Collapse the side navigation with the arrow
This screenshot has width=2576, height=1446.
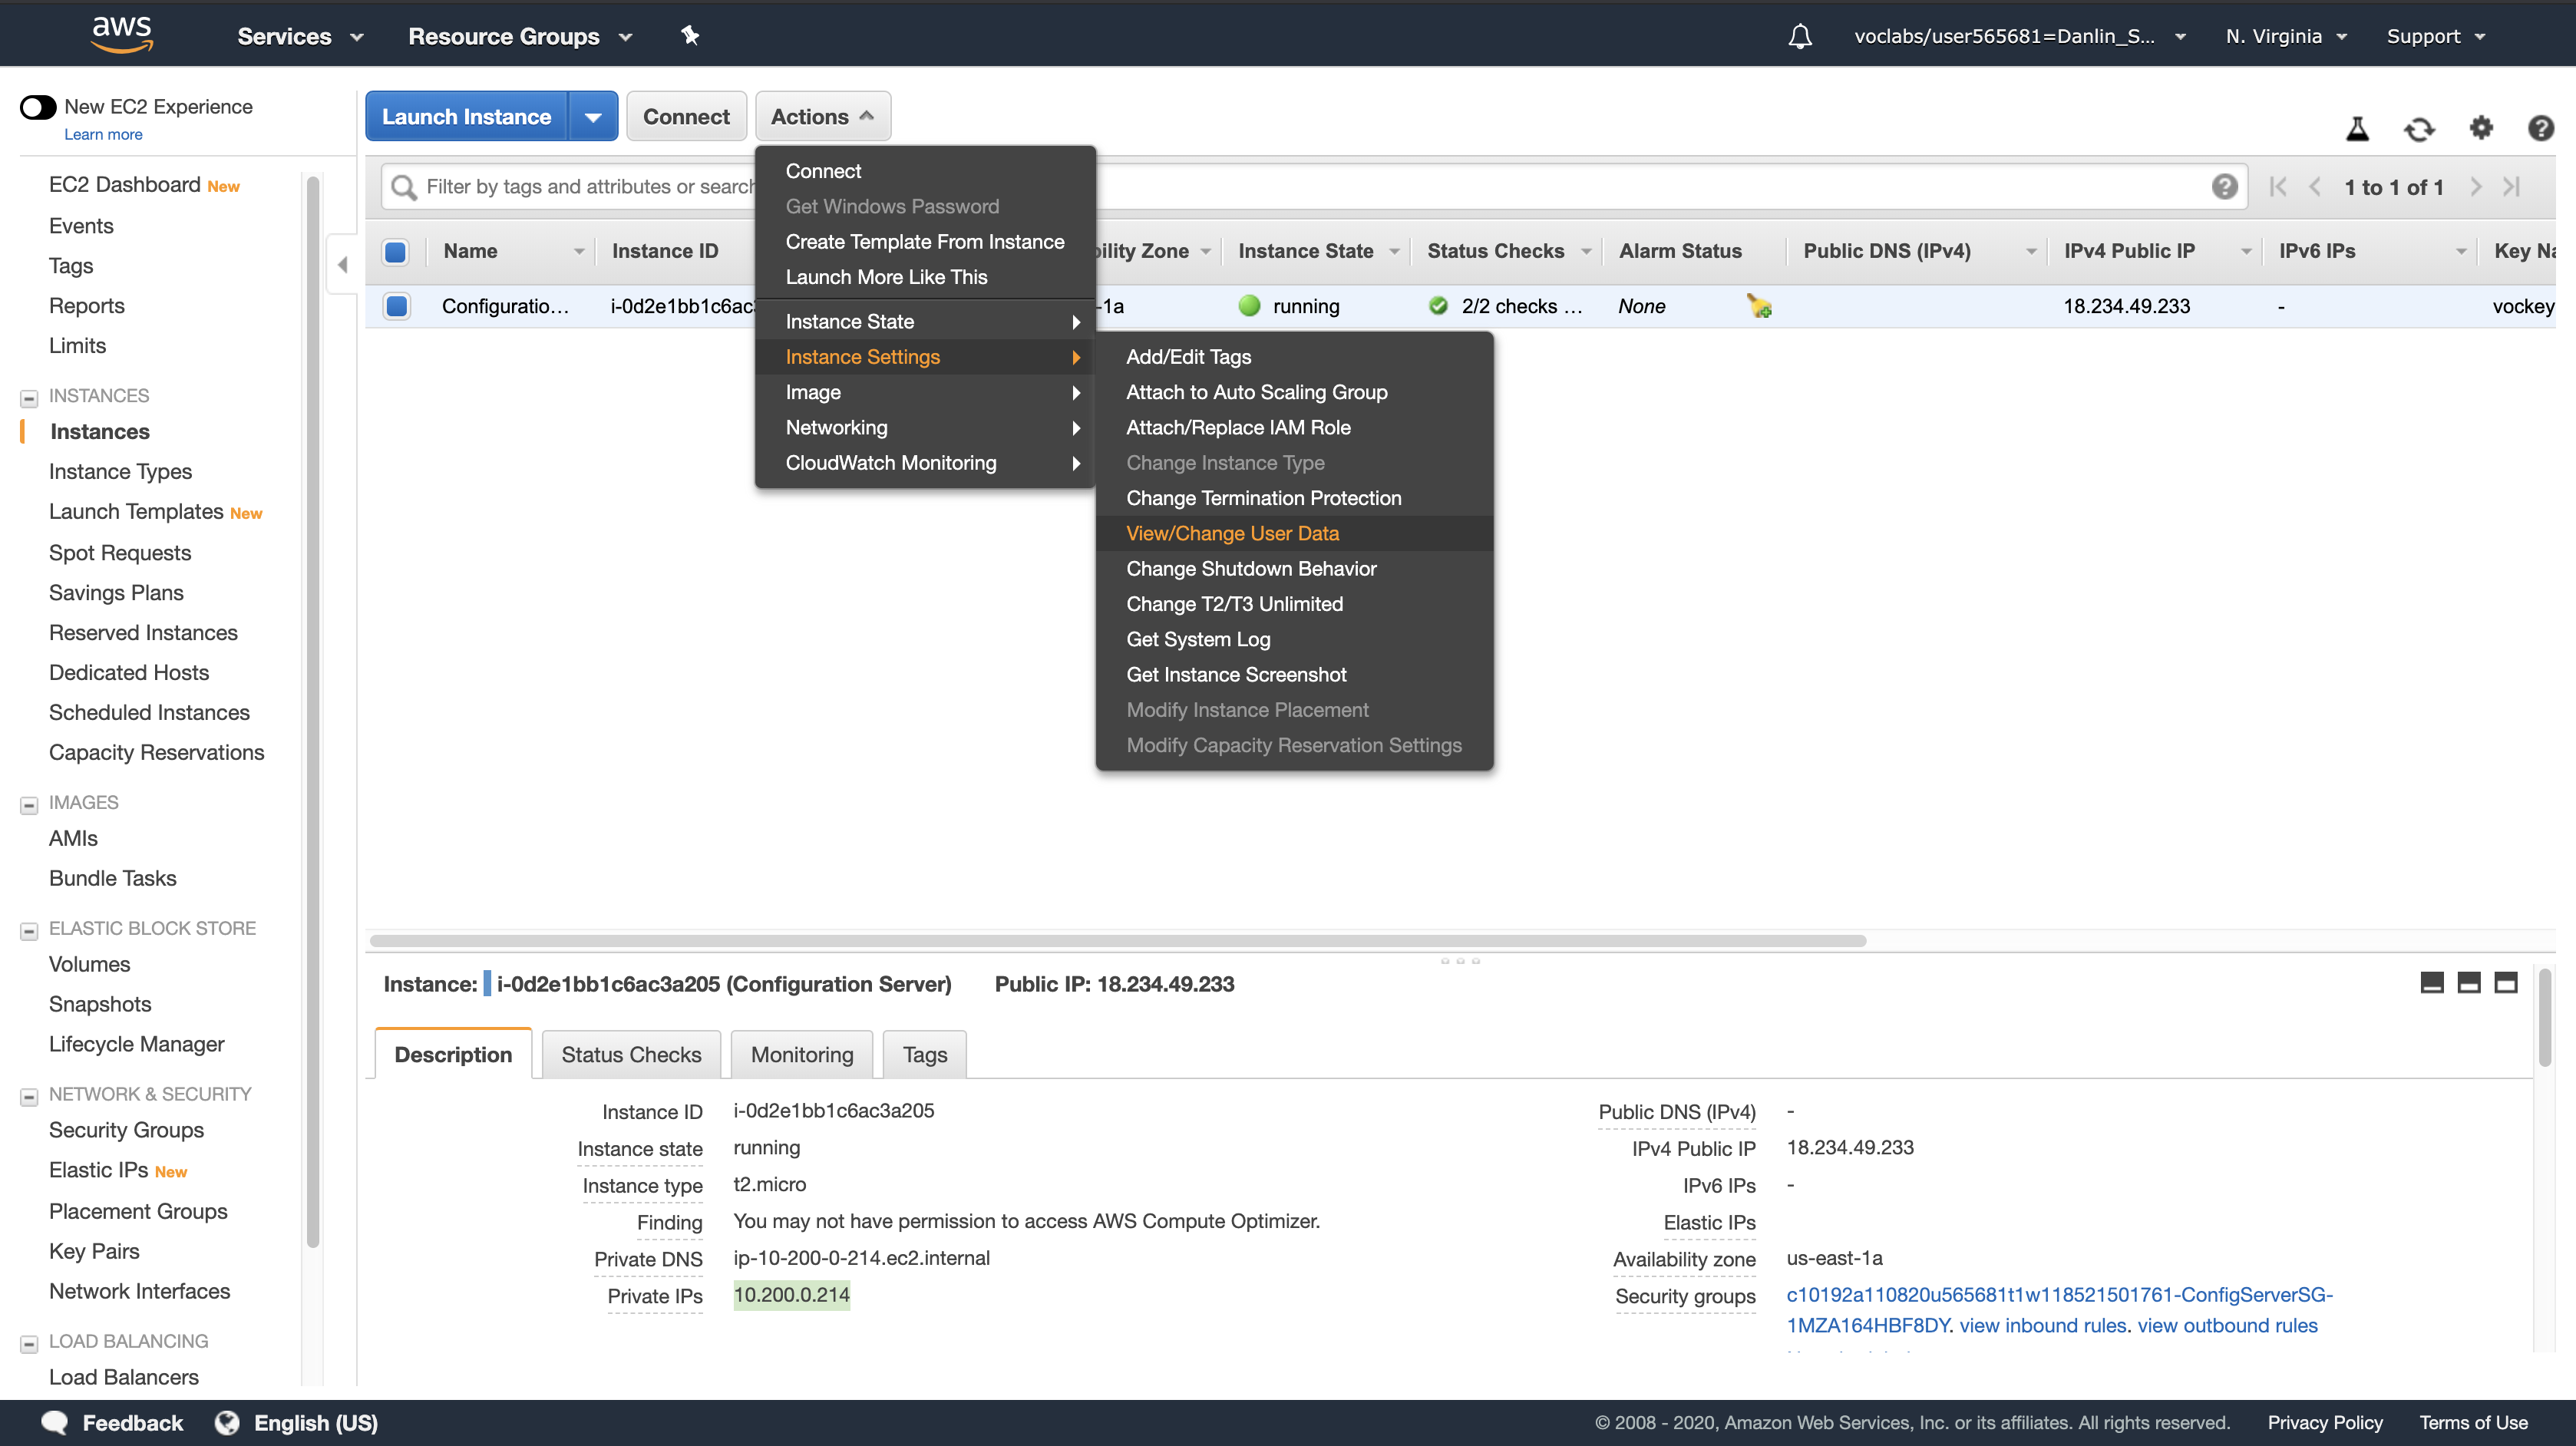[x=343, y=265]
